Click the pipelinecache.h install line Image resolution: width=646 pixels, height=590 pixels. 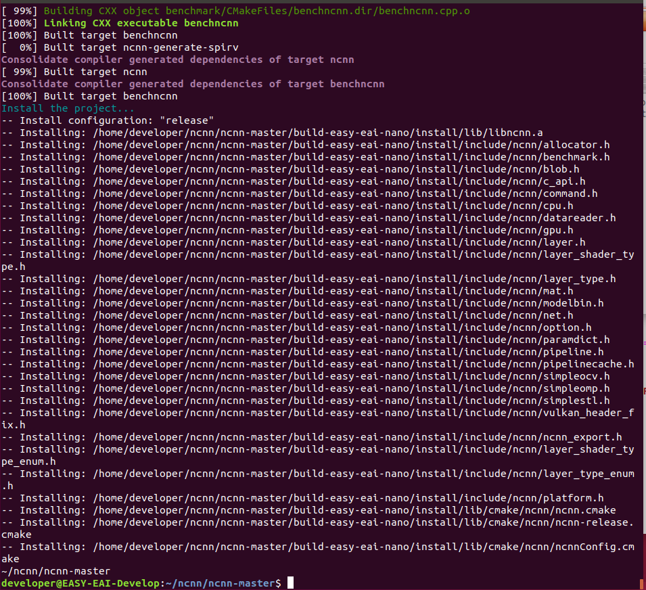coord(318,364)
